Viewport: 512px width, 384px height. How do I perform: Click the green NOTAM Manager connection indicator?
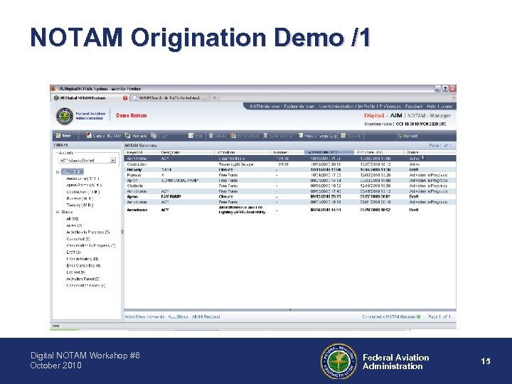pos(419,316)
